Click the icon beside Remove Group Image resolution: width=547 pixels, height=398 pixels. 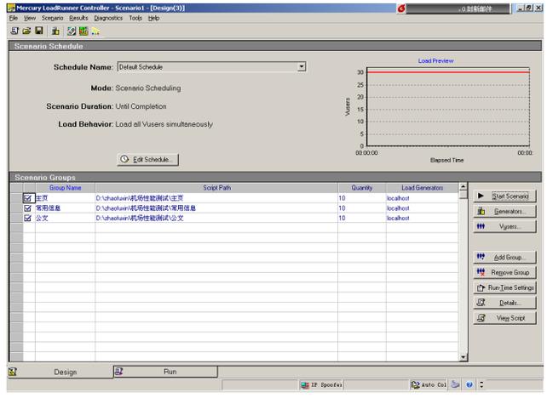tap(481, 272)
